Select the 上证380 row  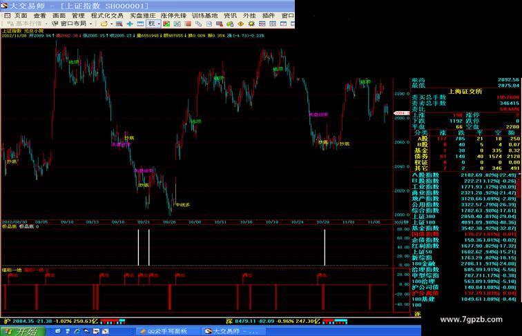465,217
